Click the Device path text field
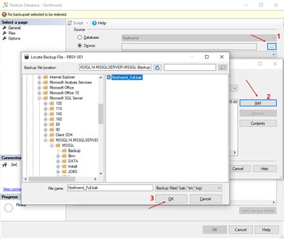Image resolution: width=284 pixels, height=239 pixels. tap(189, 47)
